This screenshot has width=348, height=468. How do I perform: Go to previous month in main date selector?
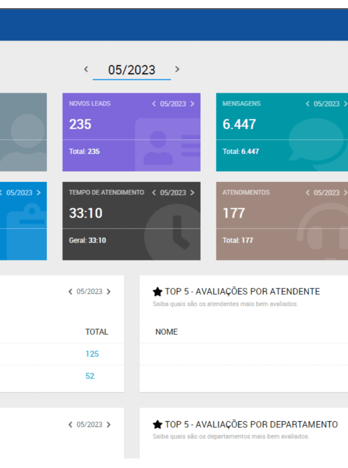(86, 69)
